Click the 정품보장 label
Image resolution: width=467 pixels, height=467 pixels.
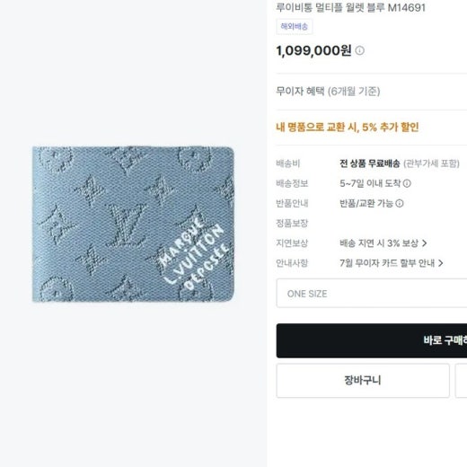[292, 224]
